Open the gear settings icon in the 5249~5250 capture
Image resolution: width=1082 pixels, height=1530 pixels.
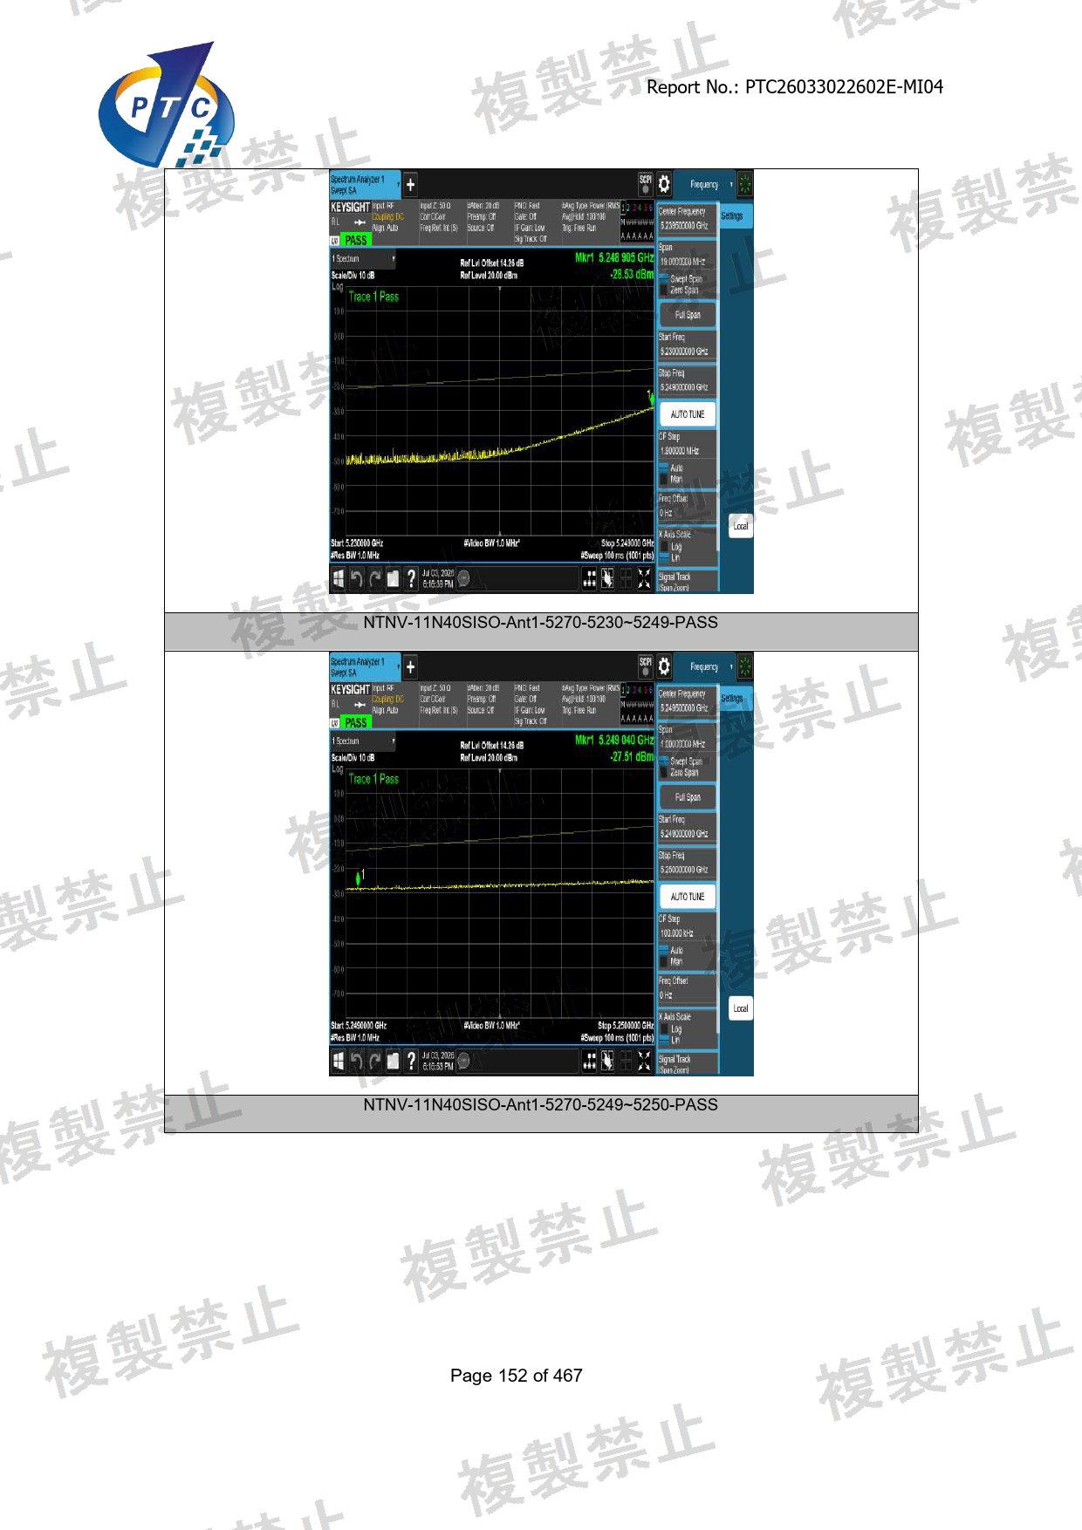pyautogui.click(x=664, y=666)
